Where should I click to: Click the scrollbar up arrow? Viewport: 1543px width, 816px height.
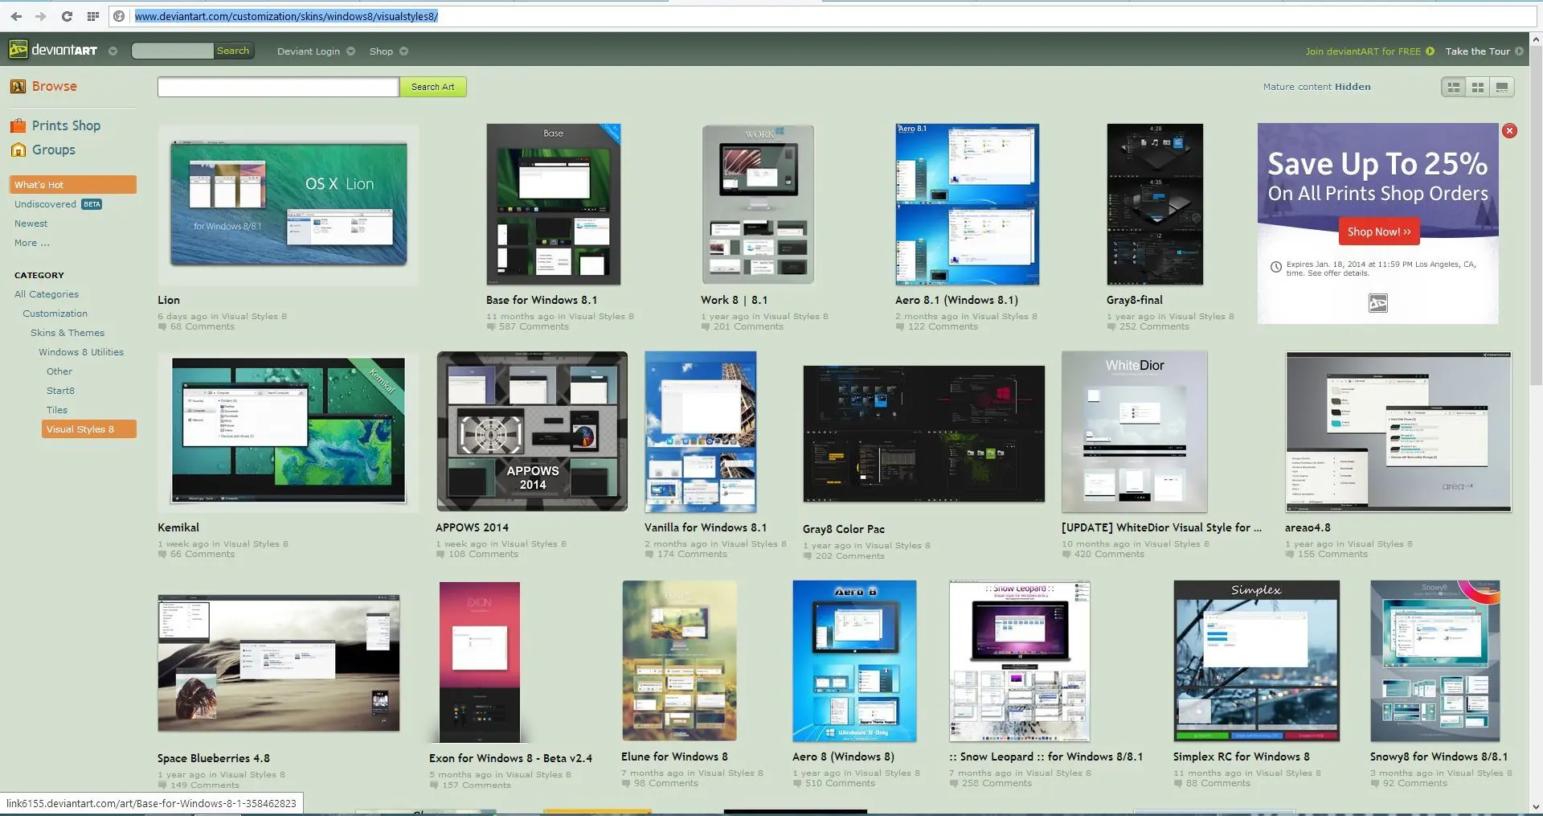[x=1536, y=39]
